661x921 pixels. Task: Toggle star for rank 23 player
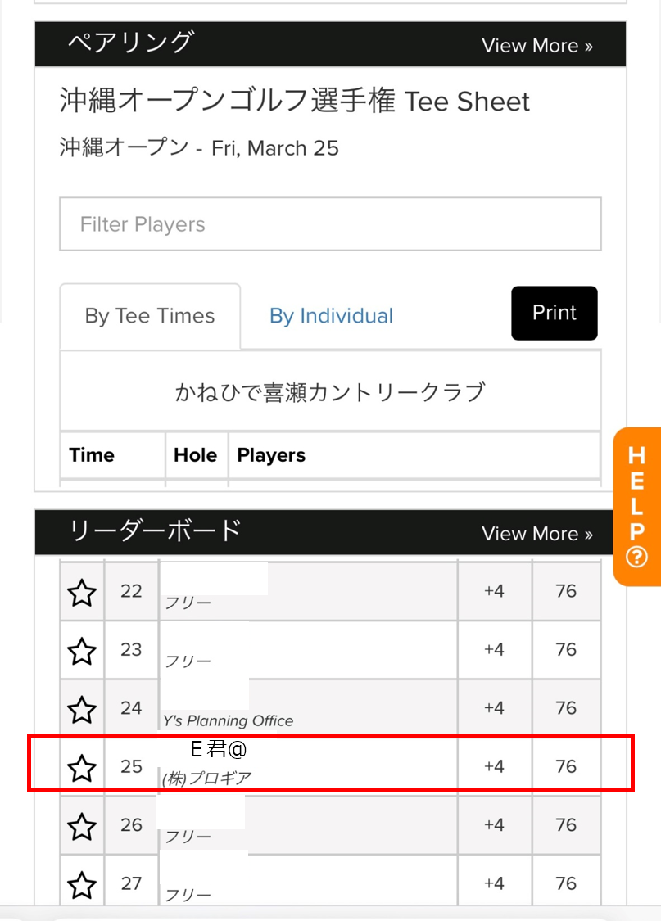pyautogui.click(x=82, y=651)
